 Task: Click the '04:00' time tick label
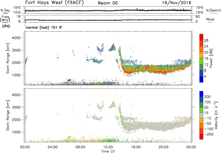click(x=53, y=147)
